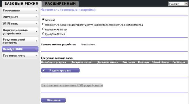Screen dimensions: 189x104
Task: Click the Свободно column header
Action: 179,62
